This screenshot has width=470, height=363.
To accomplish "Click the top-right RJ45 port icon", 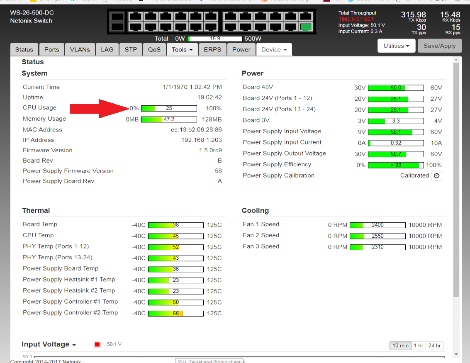I will 306,17.
